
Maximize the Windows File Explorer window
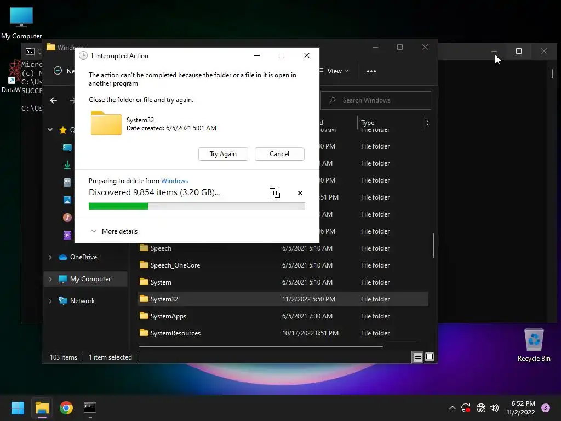(400, 47)
